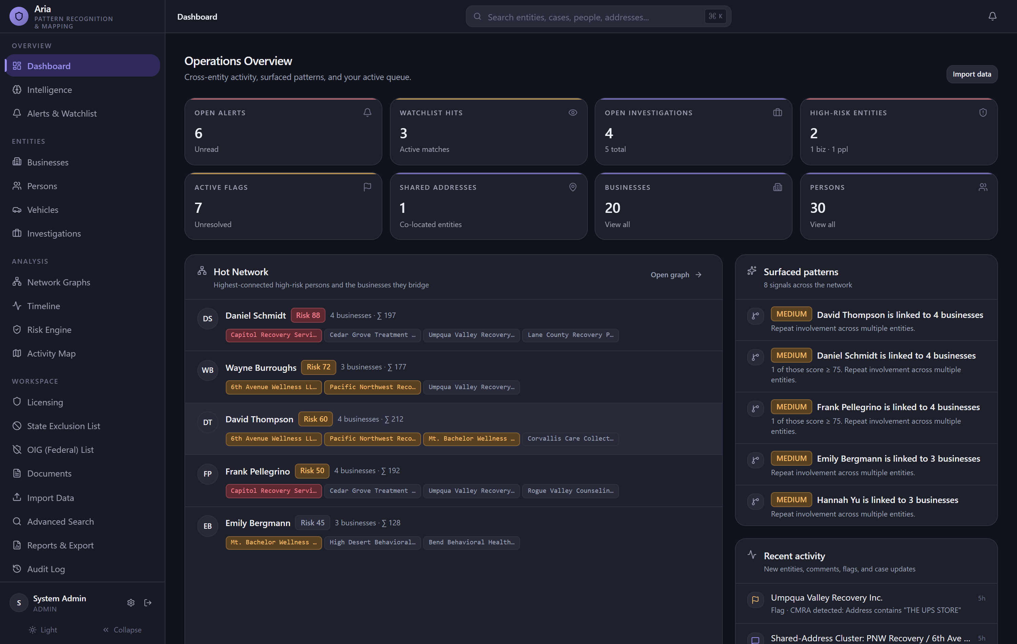Open Reports & Export

[82, 545]
